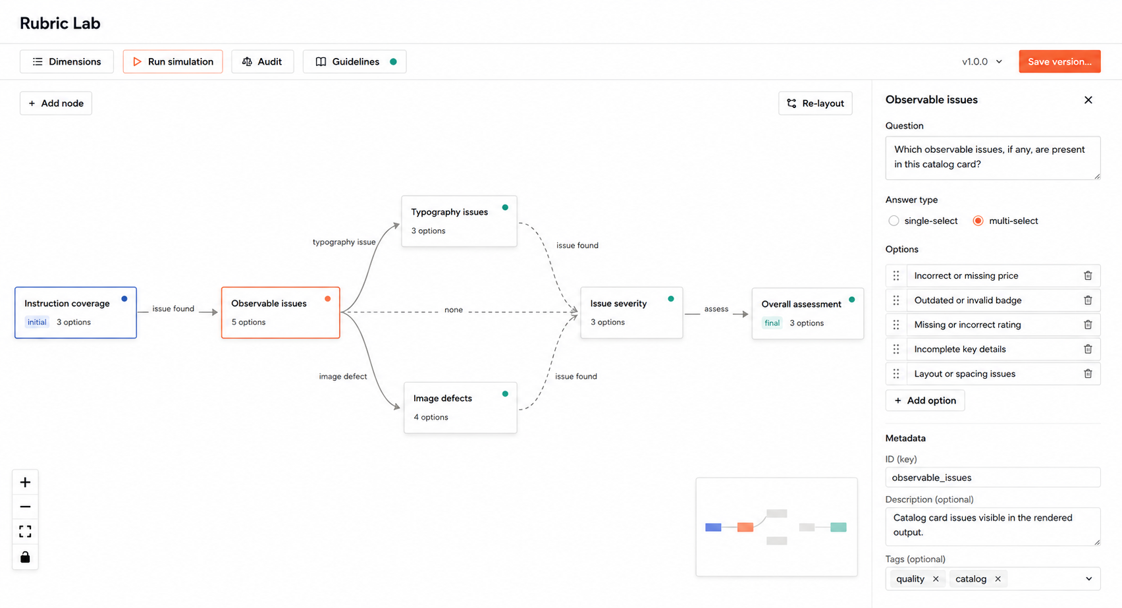Image resolution: width=1122 pixels, height=608 pixels.
Task: Expand the Tags dropdown arrow
Action: click(1088, 579)
